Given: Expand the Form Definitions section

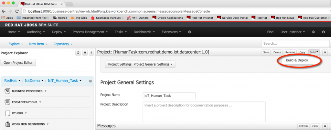Looking at the screenshot, I should 27,102.
